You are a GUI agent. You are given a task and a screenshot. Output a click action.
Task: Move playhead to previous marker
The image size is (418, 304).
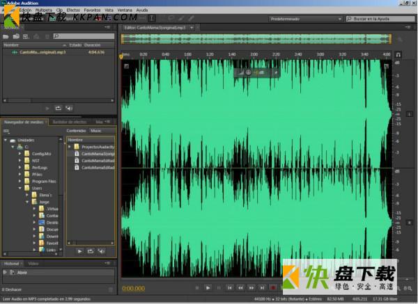coord(230,288)
